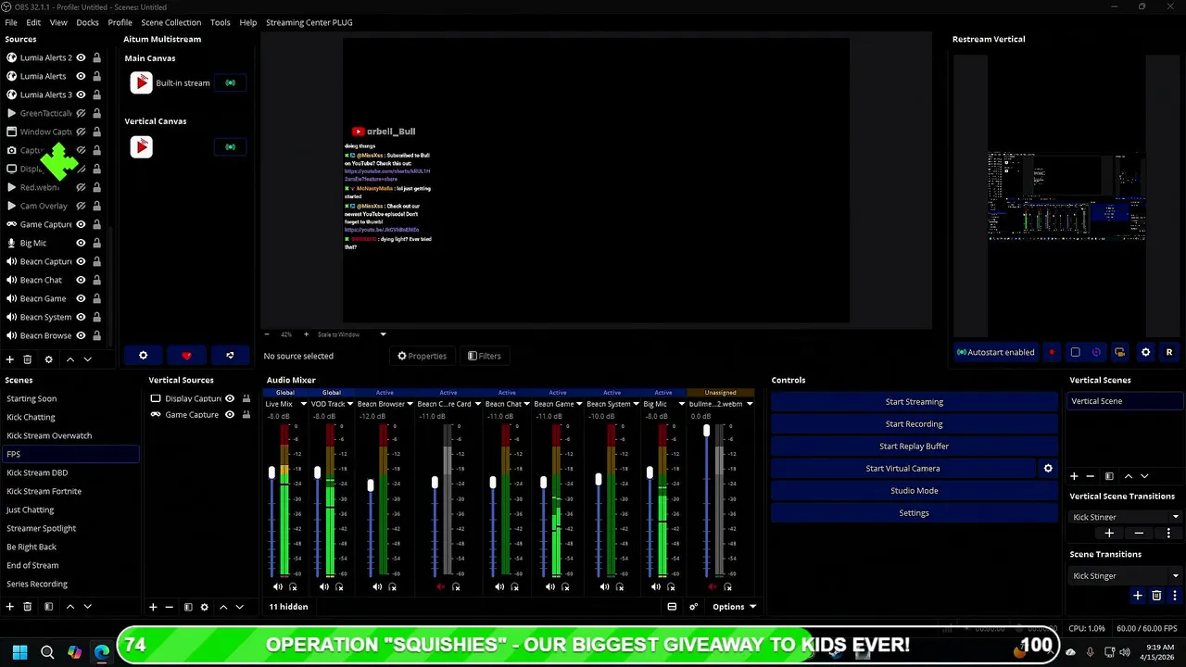Open vertical canvas virtual camera icon
The image size is (1186, 667).
pyautogui.click(x=1119, y=352)
